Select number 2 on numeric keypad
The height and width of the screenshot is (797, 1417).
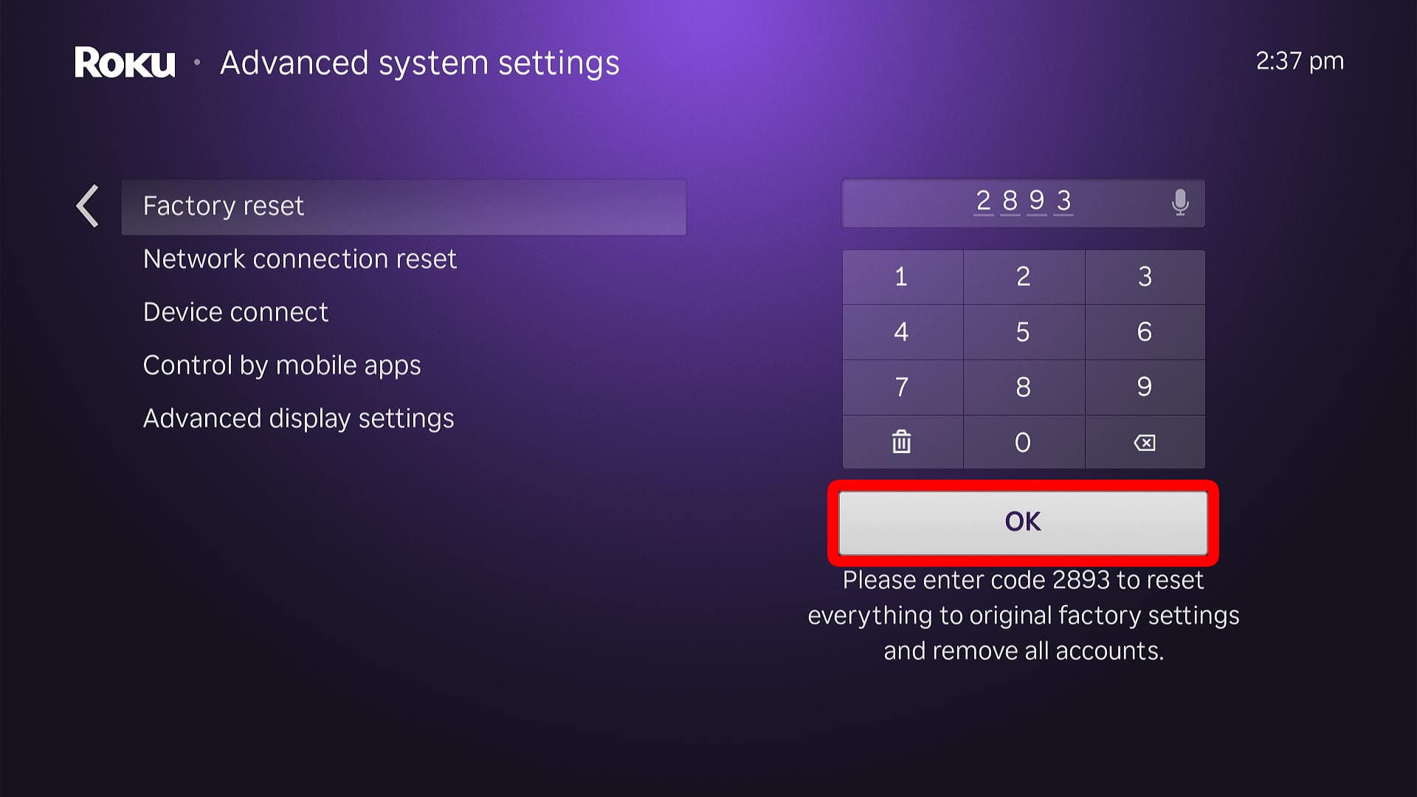point(1023,275)
